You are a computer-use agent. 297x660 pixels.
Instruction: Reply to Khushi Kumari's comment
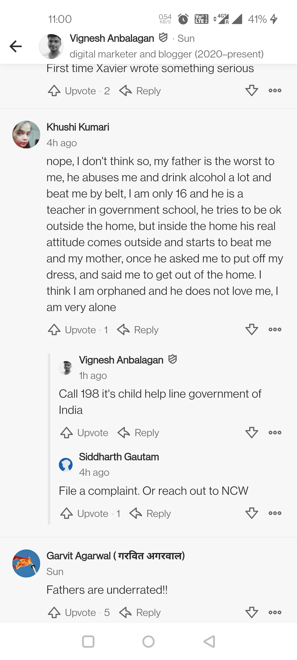pyautogui.click(x=138, y=330)
